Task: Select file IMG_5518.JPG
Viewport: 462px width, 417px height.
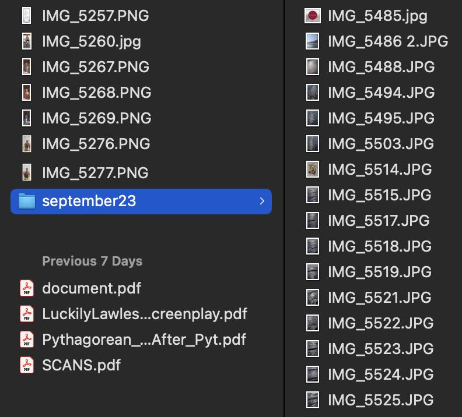Action: pyautogui.click(x=379, y=246)
